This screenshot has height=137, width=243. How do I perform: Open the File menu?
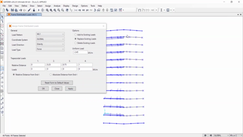point(4,6)
